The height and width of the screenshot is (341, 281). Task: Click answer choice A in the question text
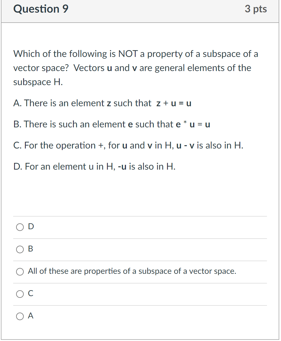point(102,103)
